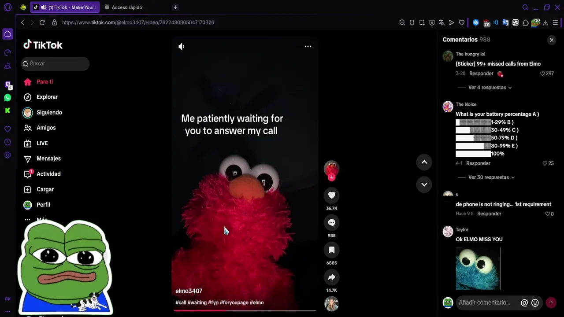Viewport: 564px width, 317px height.
Task: Open browser downloads icon
Action: (545, 22)
